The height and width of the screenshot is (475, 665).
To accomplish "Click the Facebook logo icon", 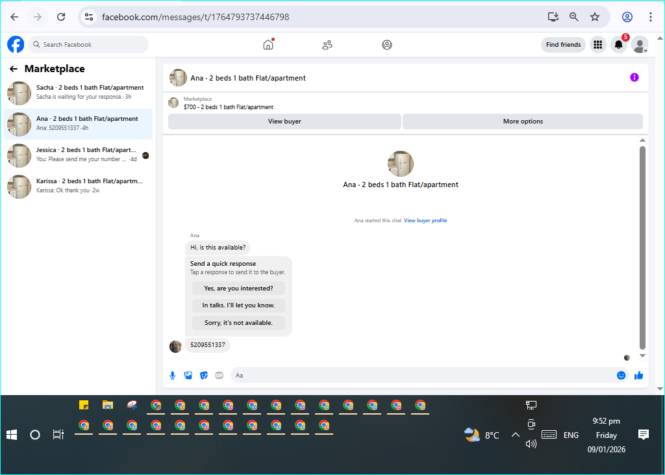I will pos(16,45).
